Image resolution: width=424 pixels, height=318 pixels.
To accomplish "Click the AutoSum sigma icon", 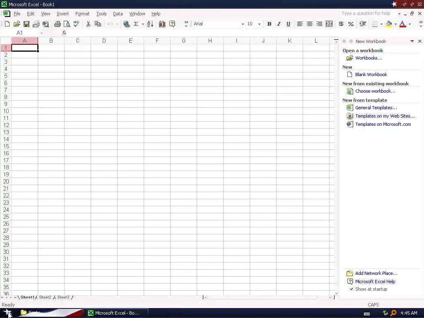I will click(x=136, y=24).
